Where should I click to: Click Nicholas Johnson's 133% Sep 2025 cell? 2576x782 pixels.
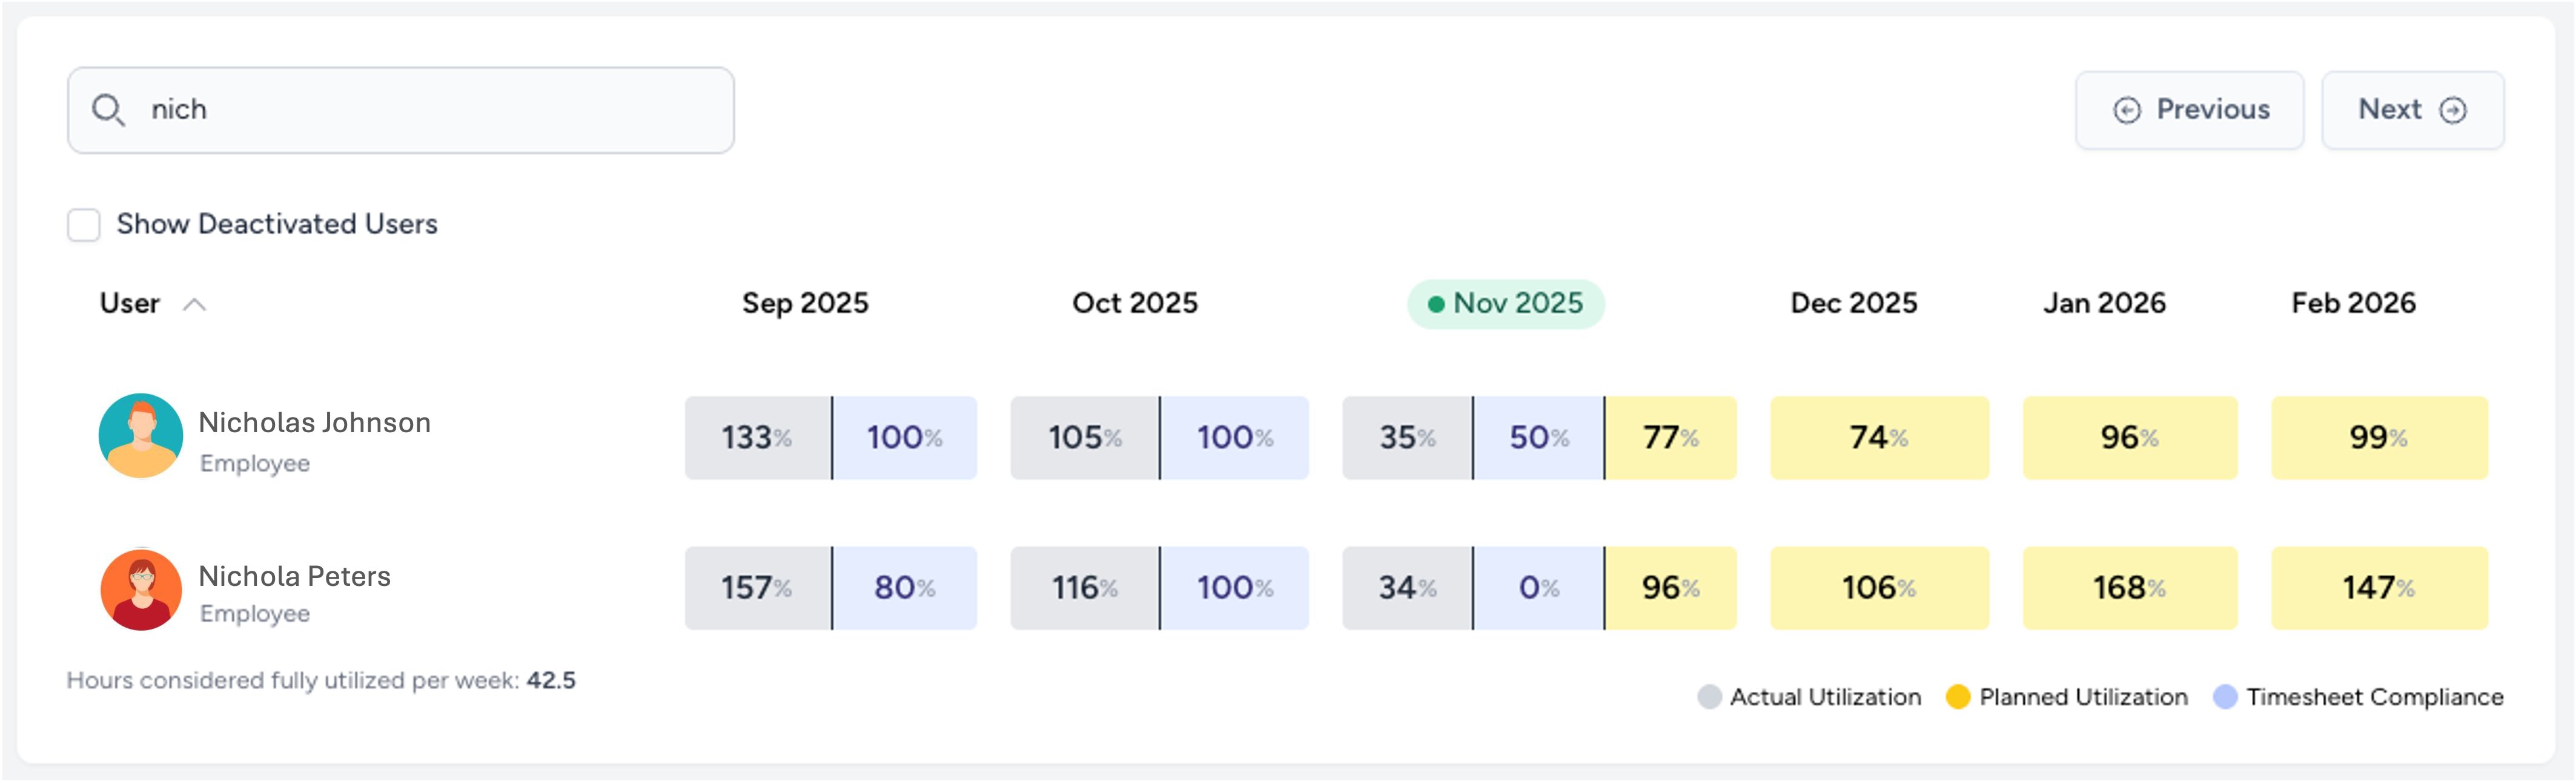pos(757,438)
